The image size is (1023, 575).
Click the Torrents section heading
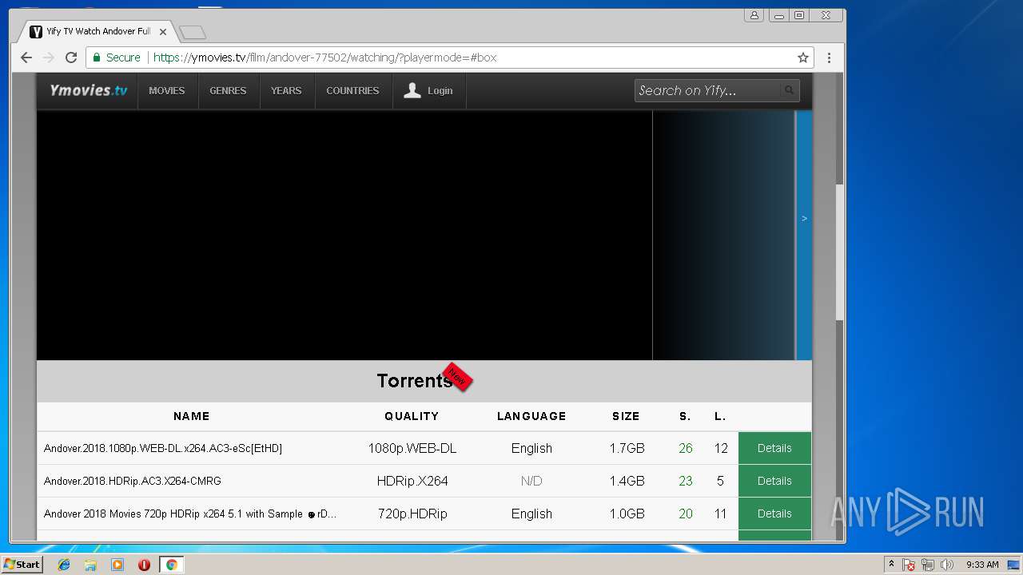[x=415, y=381]
